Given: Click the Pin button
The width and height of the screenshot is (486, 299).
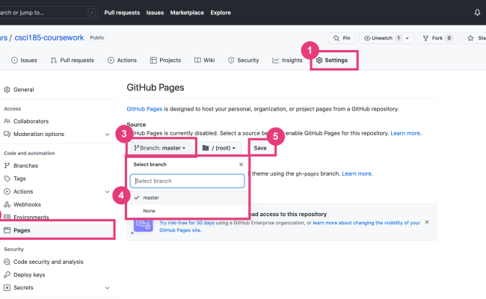Looking at the screenshot, I should (x=342, y=38).
